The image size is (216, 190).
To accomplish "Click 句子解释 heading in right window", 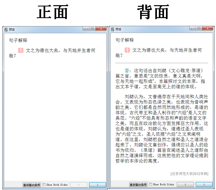I will pyautogui.click(x=125, y=40).
